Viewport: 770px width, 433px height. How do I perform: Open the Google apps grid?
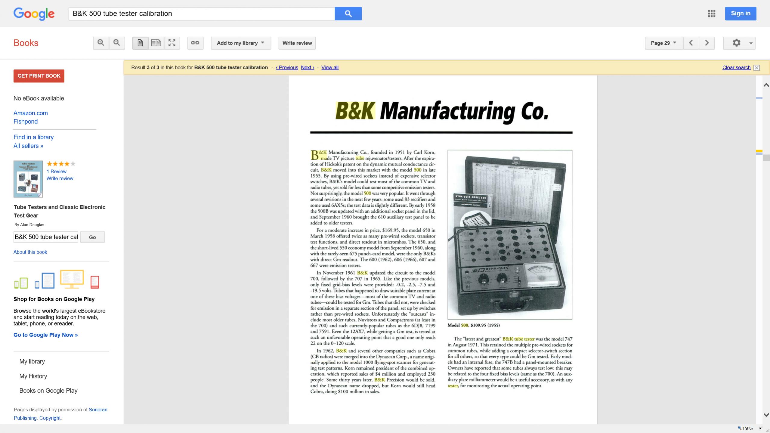711,14
